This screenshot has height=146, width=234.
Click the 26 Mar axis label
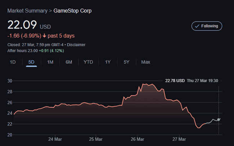[138, 139]
